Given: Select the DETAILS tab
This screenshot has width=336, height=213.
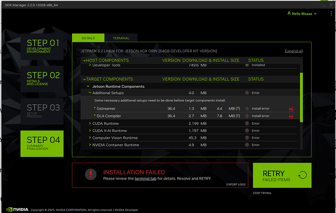Looking at the screenshot, I should (x=88, y=38).
